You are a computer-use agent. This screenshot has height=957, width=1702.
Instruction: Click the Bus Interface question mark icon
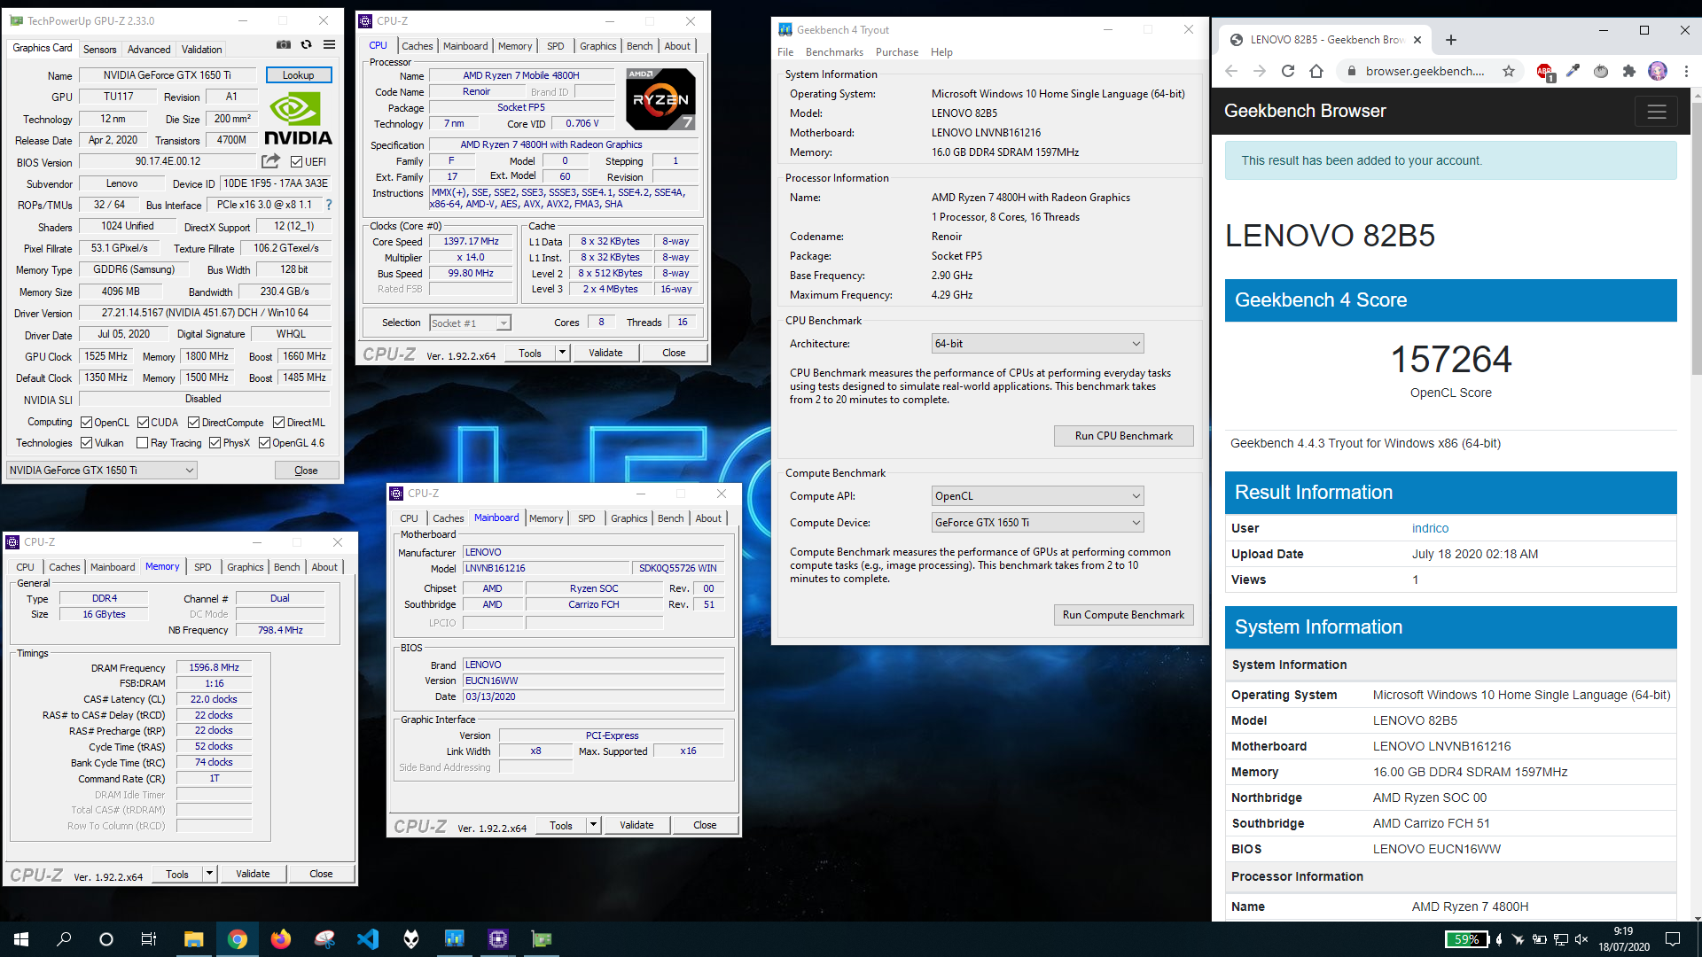(x=329, y=205)
